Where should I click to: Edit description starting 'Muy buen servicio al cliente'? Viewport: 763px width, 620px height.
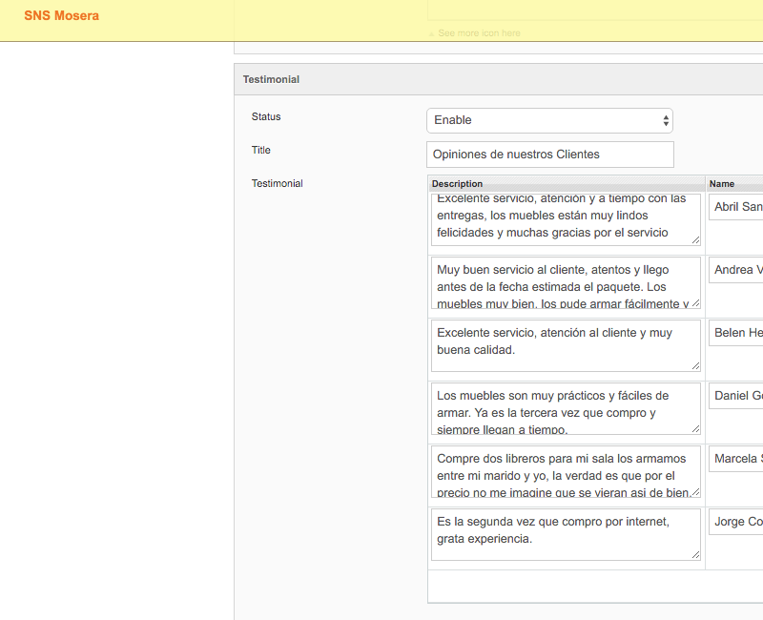pos(565,282)
